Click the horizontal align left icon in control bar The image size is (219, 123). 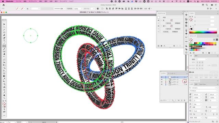pyautogui.click(x=107, y=9)
